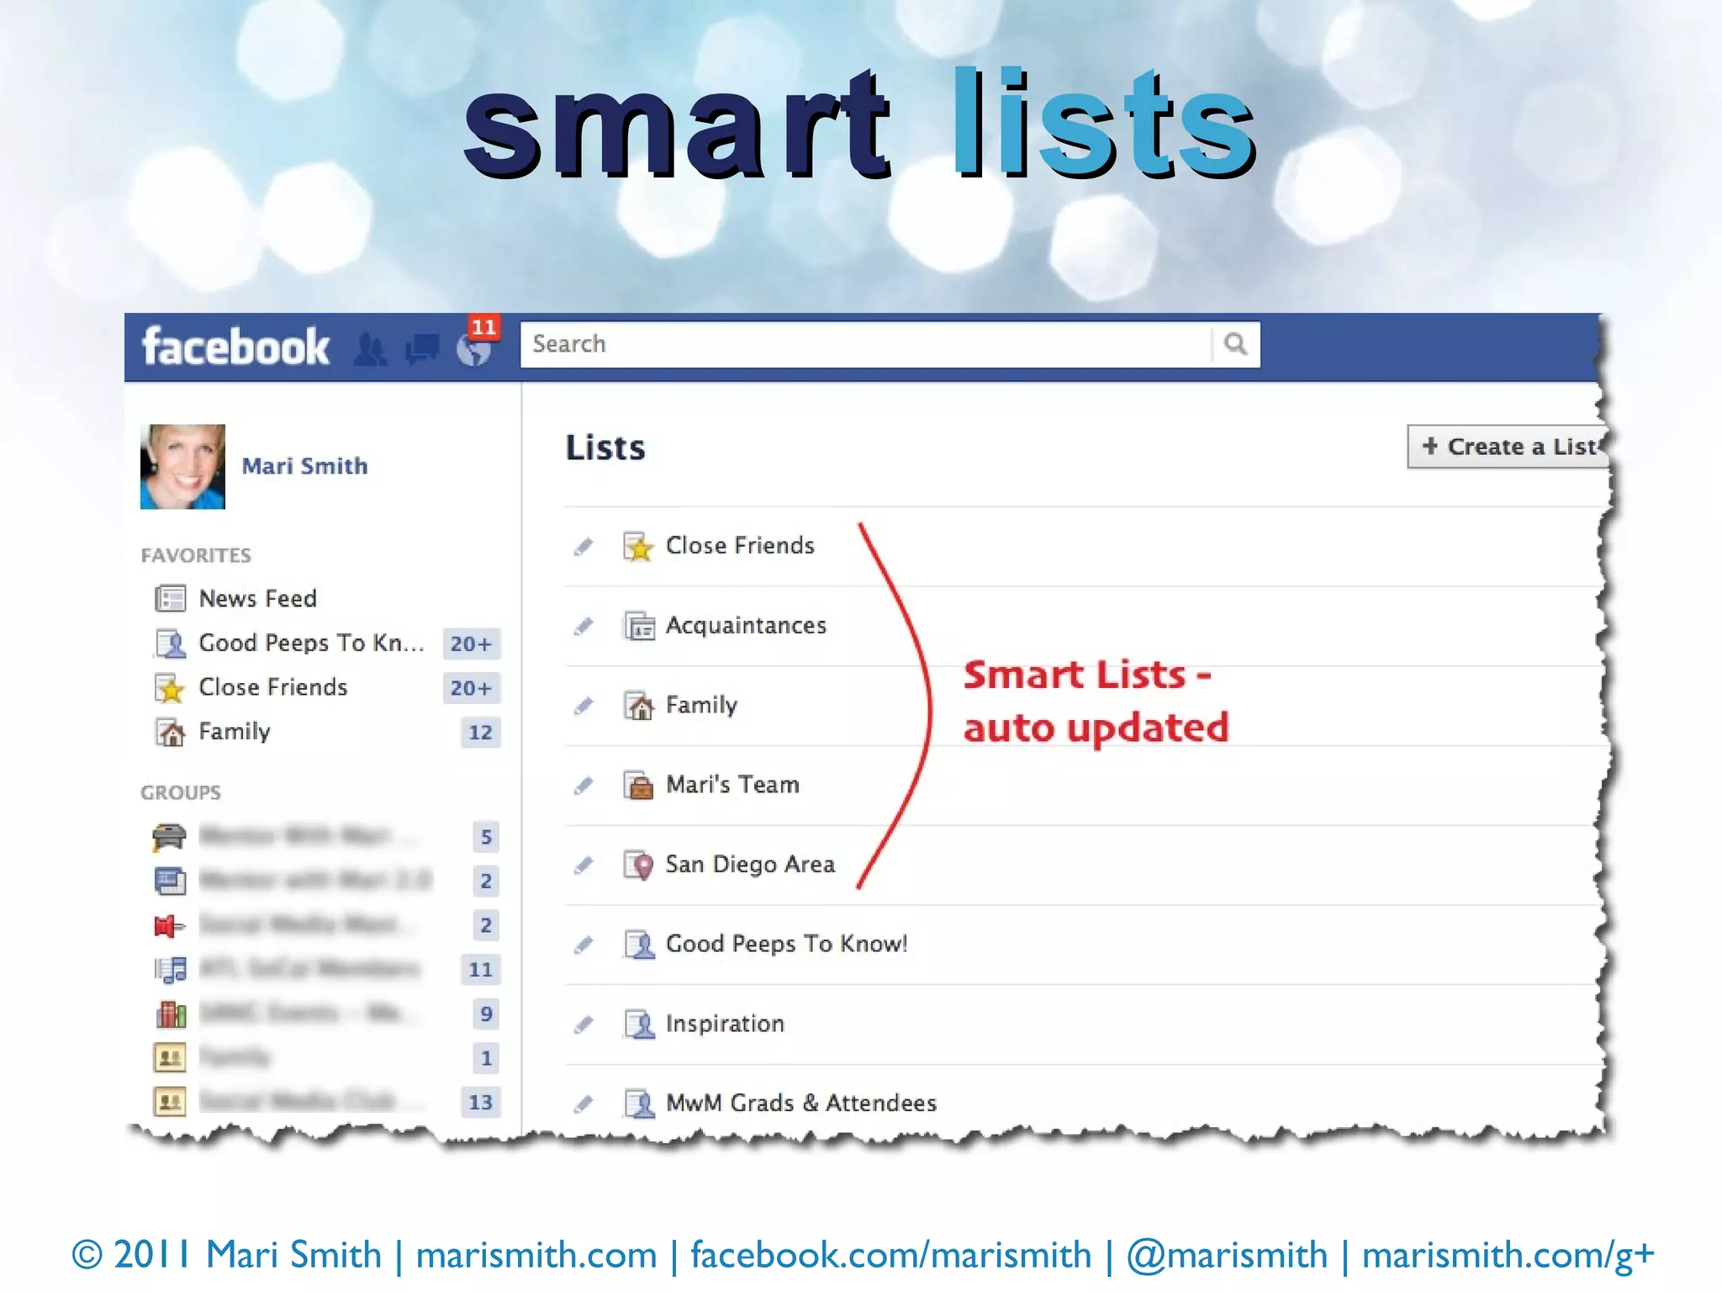Click the music note group icon
Screen dimensions: 1722x1292
coord(171,970)
